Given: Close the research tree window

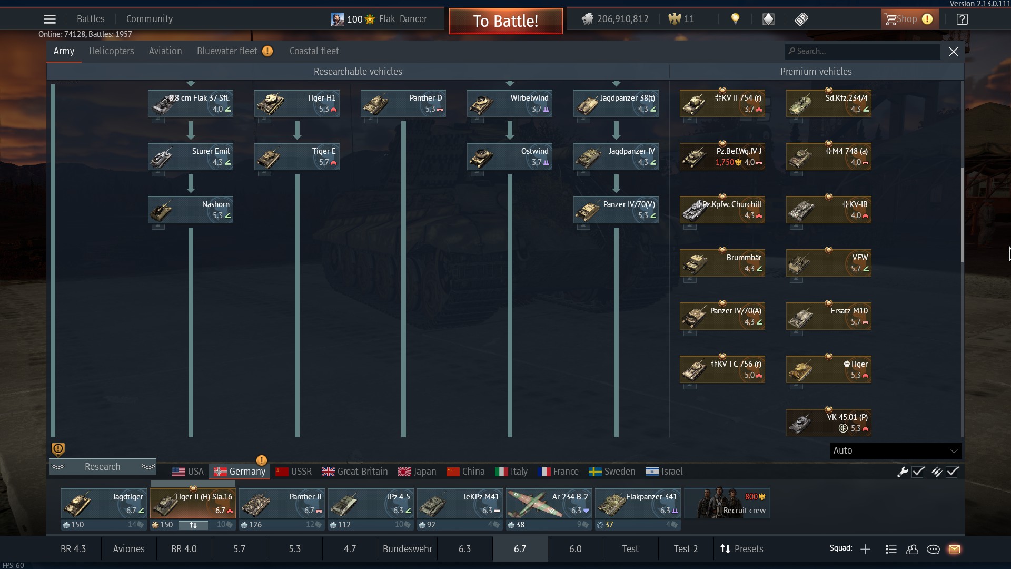Looking at the screenshot, I should (953, 52).
